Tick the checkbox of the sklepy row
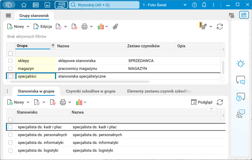The image size is (252, 160). pos(10,61)
